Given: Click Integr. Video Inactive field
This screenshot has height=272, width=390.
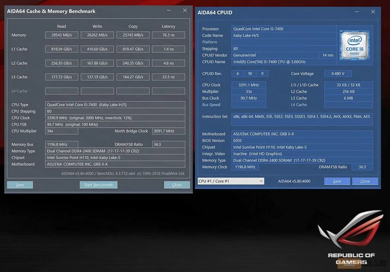Looking at the screenshot, I should click(302, 154).
